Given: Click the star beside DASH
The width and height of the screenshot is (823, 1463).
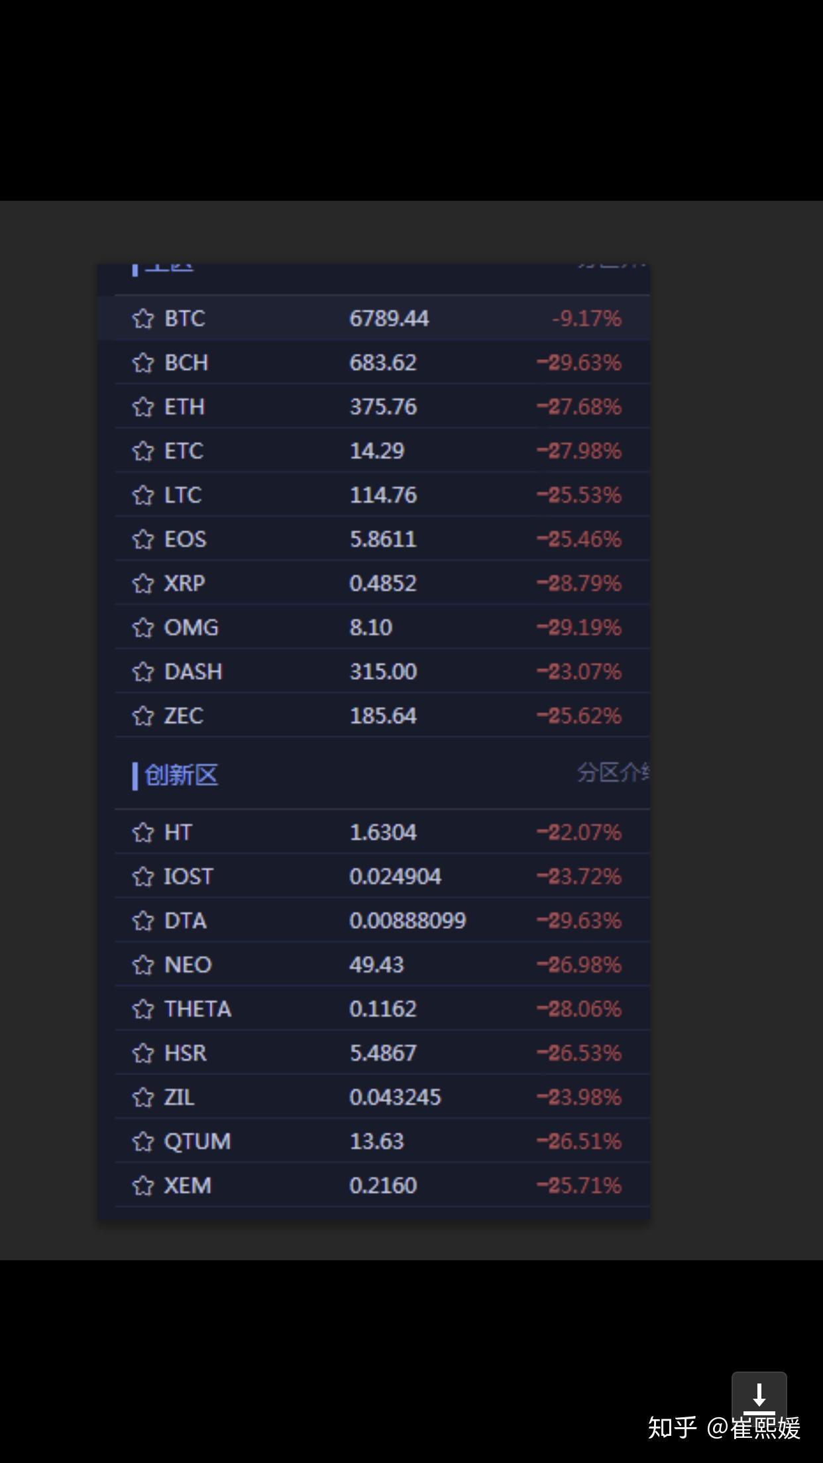Looking at the screenshot, I should pyautogui.click(x=142, y=672).
